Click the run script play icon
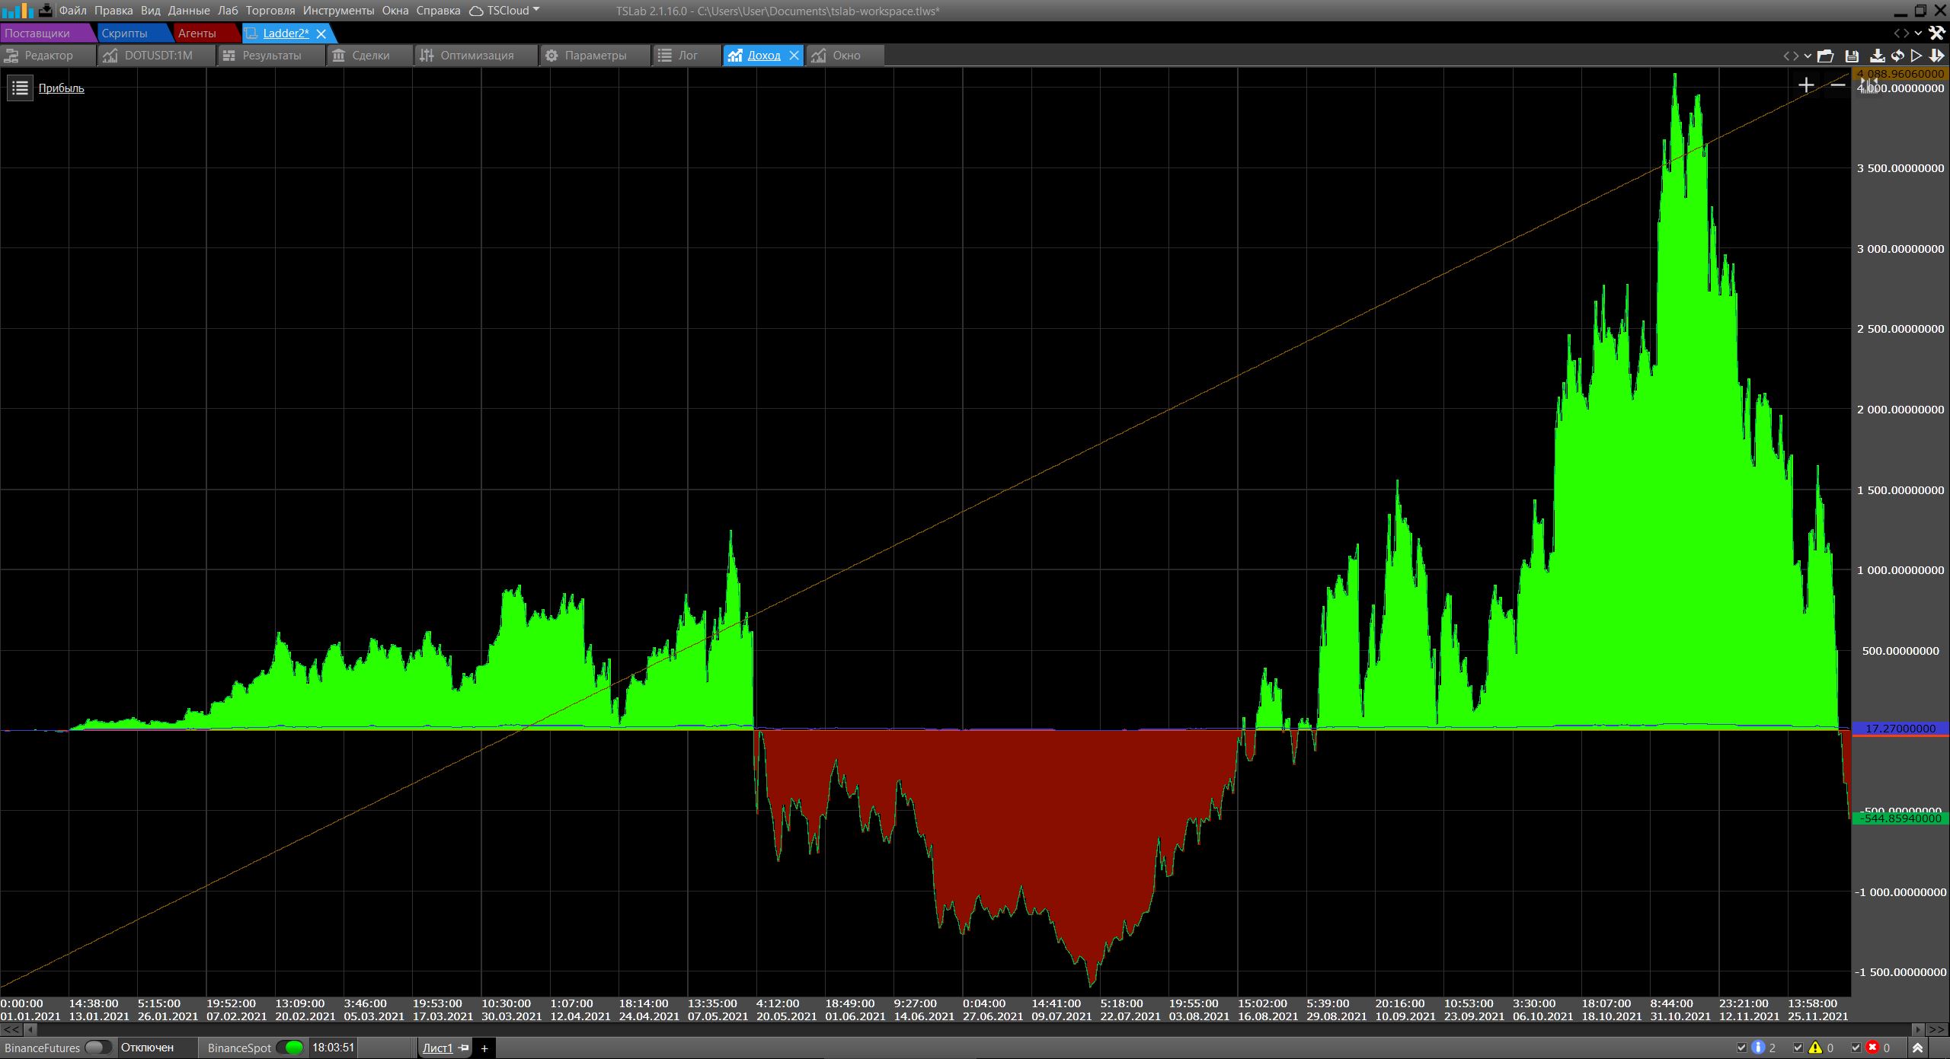1950x1059 pixels. [1916, 56]
